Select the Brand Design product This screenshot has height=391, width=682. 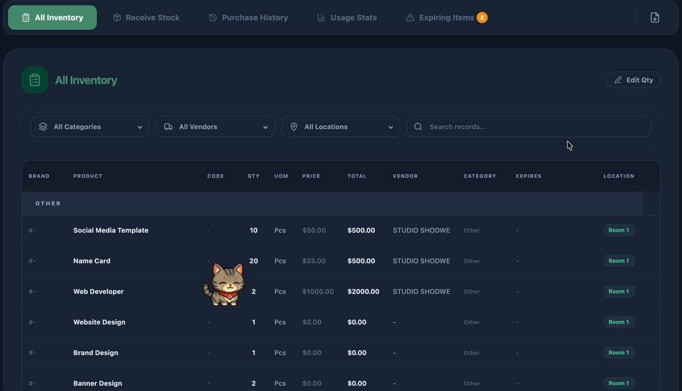point(95,353)
